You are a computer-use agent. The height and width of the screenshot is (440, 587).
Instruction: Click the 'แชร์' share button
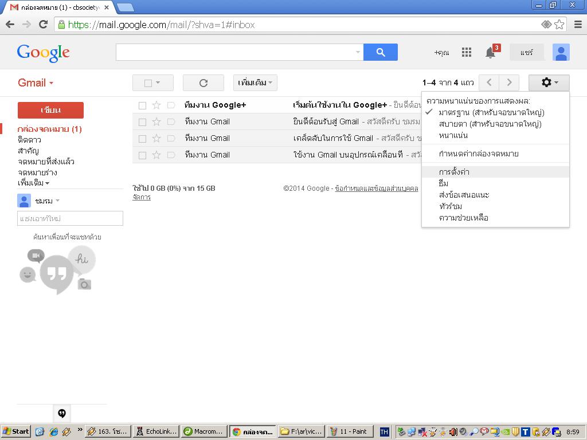526,52
